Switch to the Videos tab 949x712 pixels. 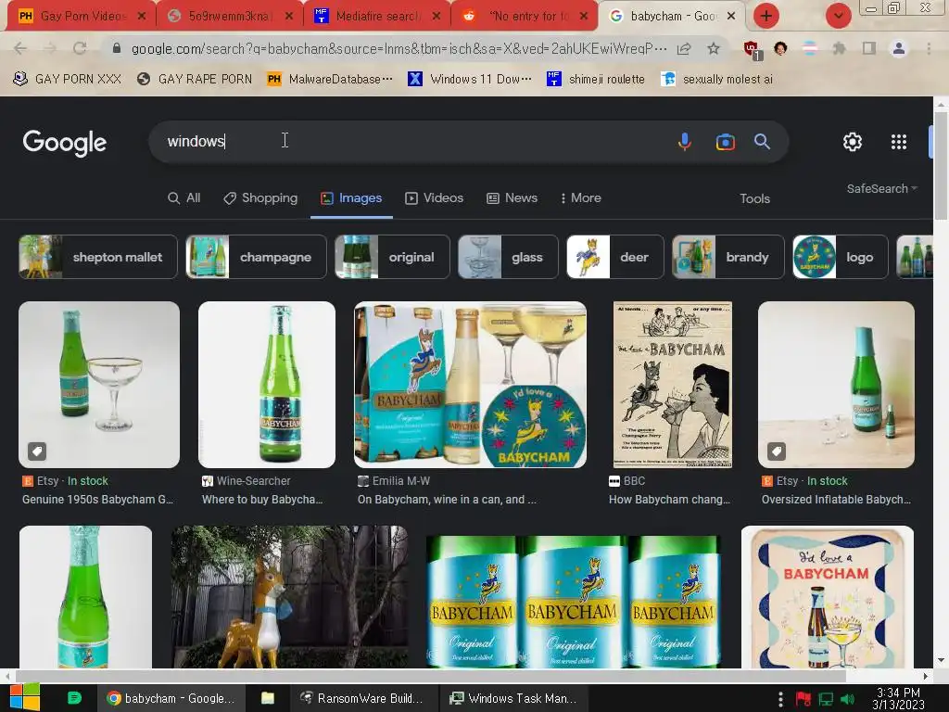coord(434,198)
